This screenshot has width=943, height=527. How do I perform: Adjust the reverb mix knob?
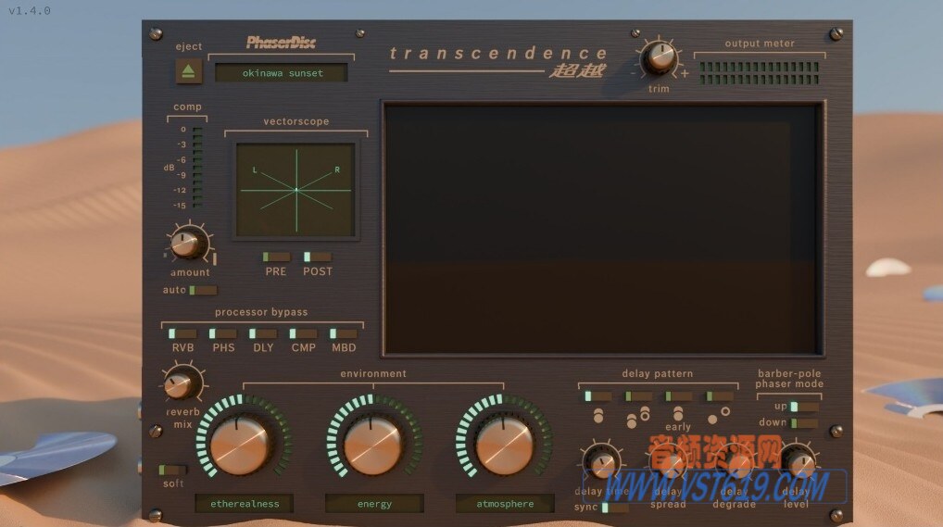[180, 383]
